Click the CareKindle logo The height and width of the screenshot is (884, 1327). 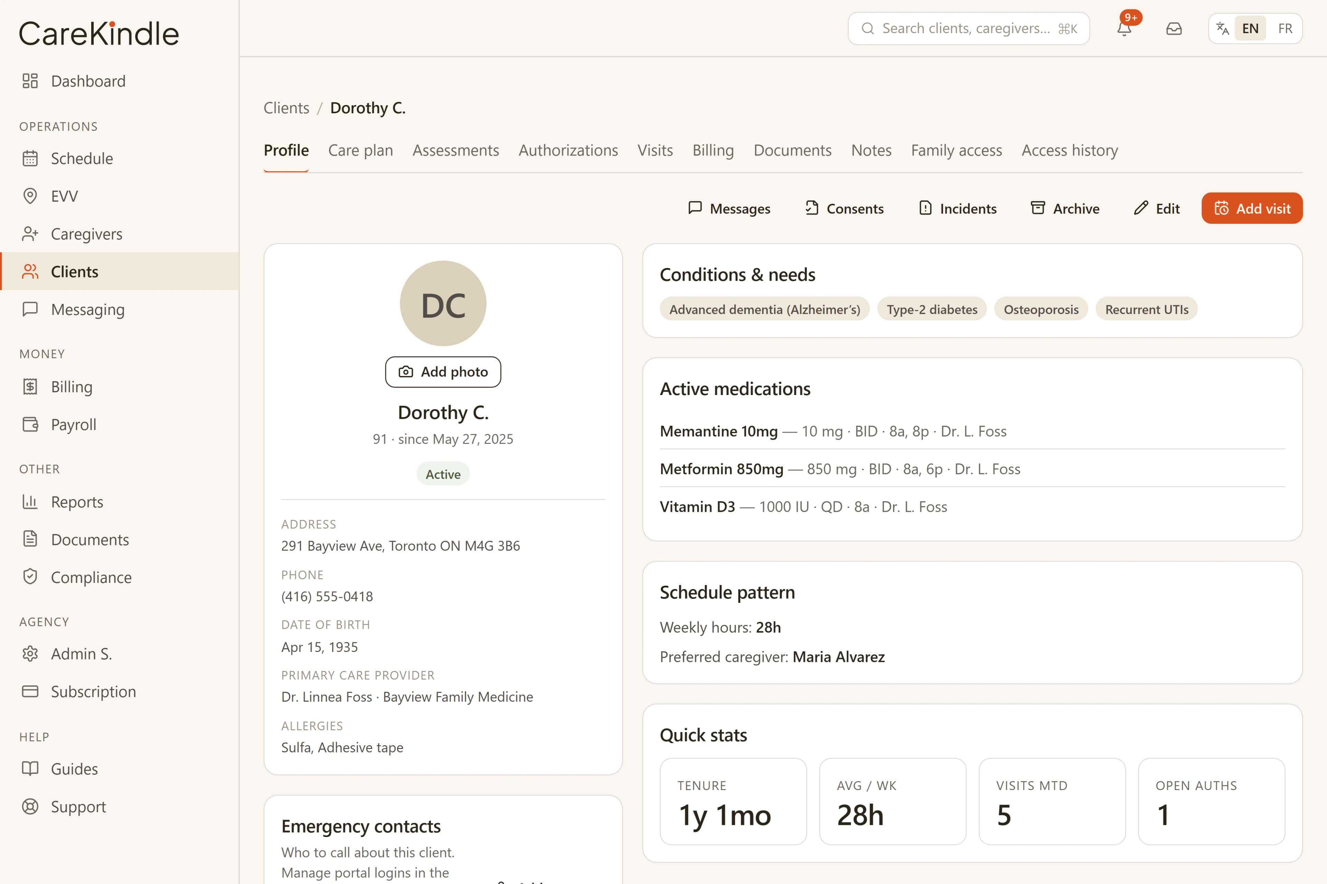coord(99,33)
